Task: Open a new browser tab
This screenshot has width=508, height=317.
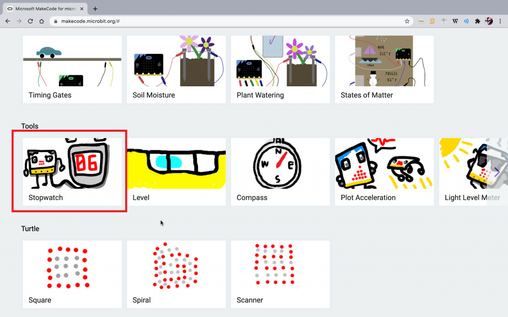Action: tap(95, 9)
